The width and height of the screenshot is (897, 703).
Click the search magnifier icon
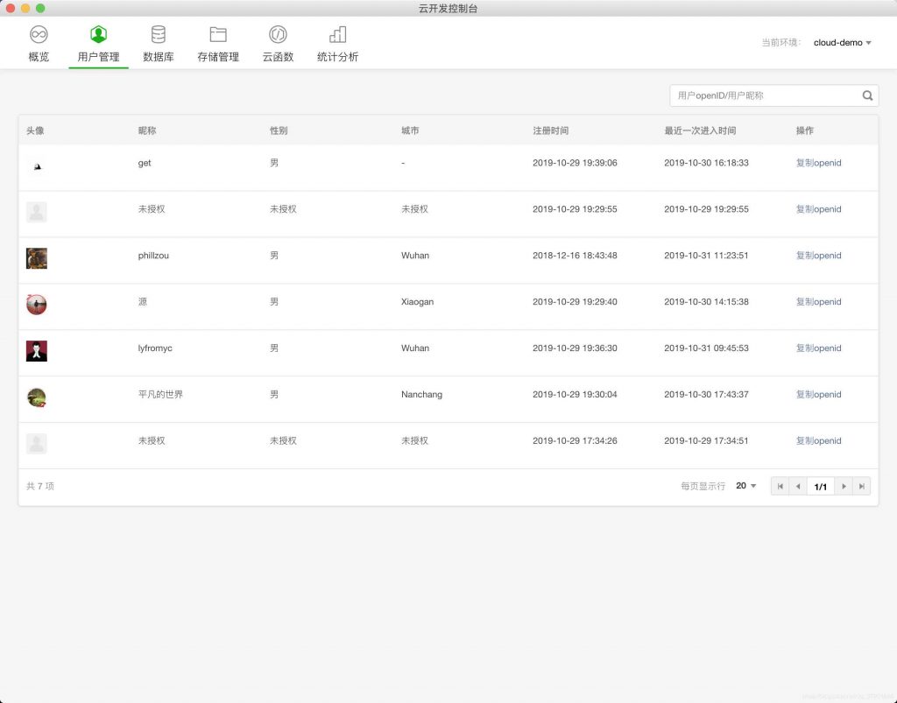pos(867,95)
